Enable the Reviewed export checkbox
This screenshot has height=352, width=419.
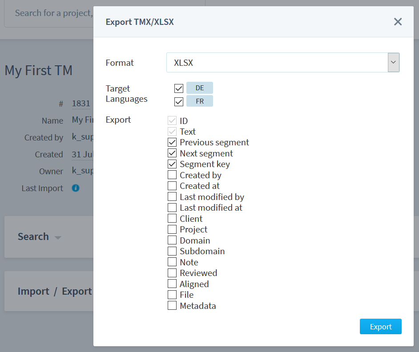coord(172,273)
